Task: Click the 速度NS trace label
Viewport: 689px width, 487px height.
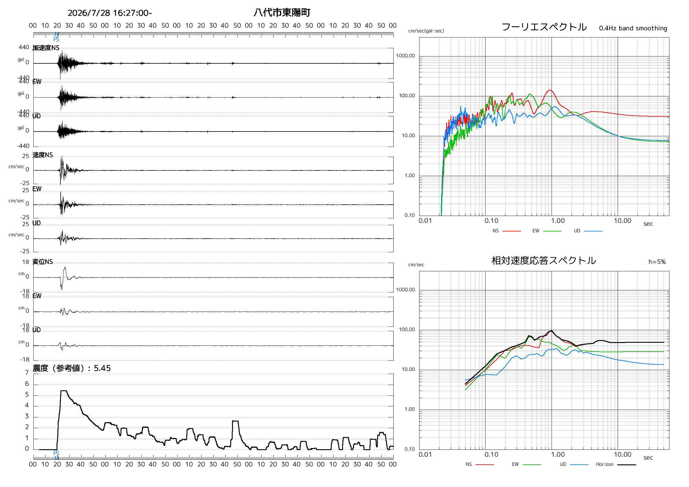Action: coord(43,155)
